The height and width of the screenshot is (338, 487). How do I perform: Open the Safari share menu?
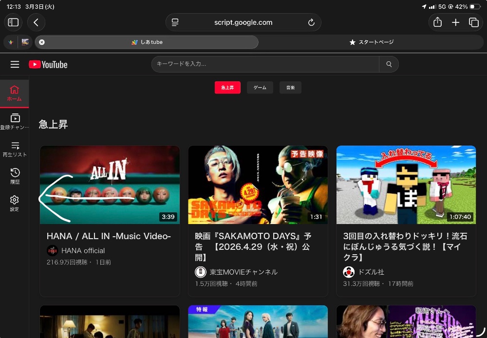click(x=437, y=22)
